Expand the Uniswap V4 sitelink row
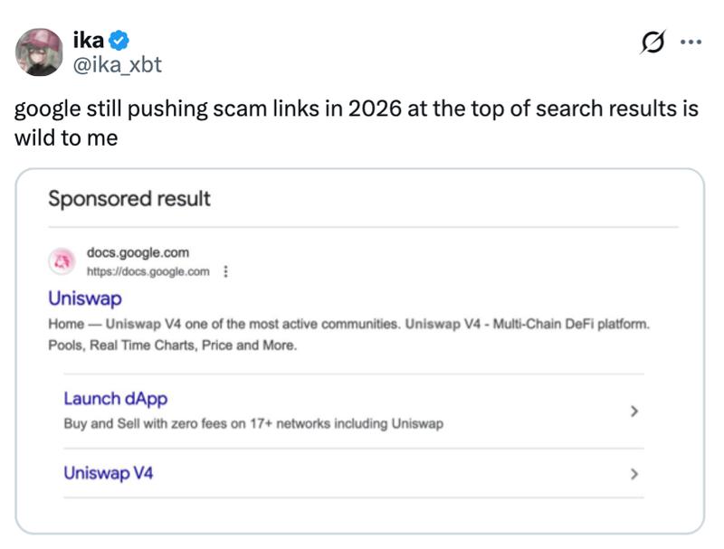 tap(362, 471)
